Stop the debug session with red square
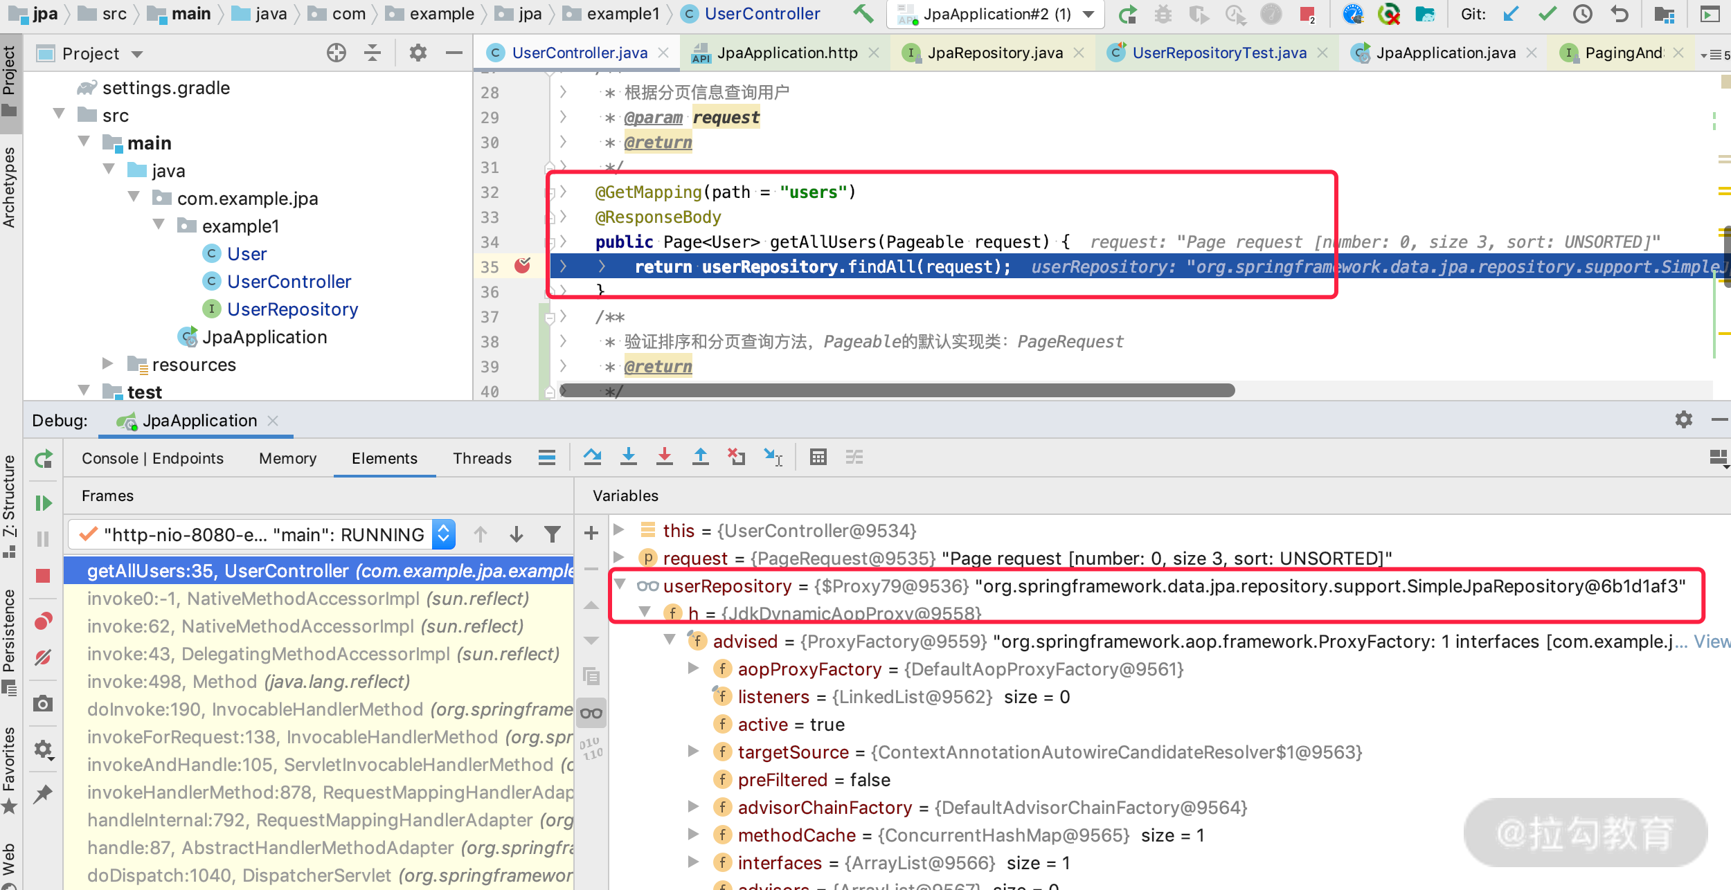Screen dimensions: 1731x890 [x=43, y=576]
